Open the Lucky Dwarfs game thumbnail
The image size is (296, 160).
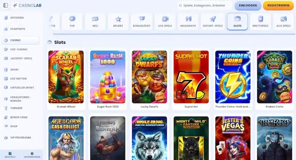click(149, 77)
